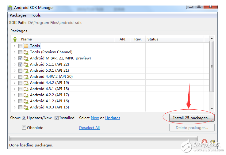
Task: Select the Tools row label
Action: tap(35, 46)
